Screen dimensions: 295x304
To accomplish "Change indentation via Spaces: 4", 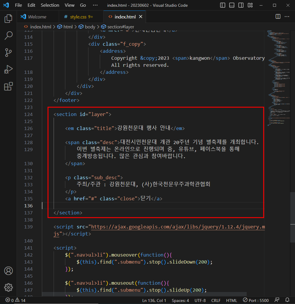I will coord(180,300).
